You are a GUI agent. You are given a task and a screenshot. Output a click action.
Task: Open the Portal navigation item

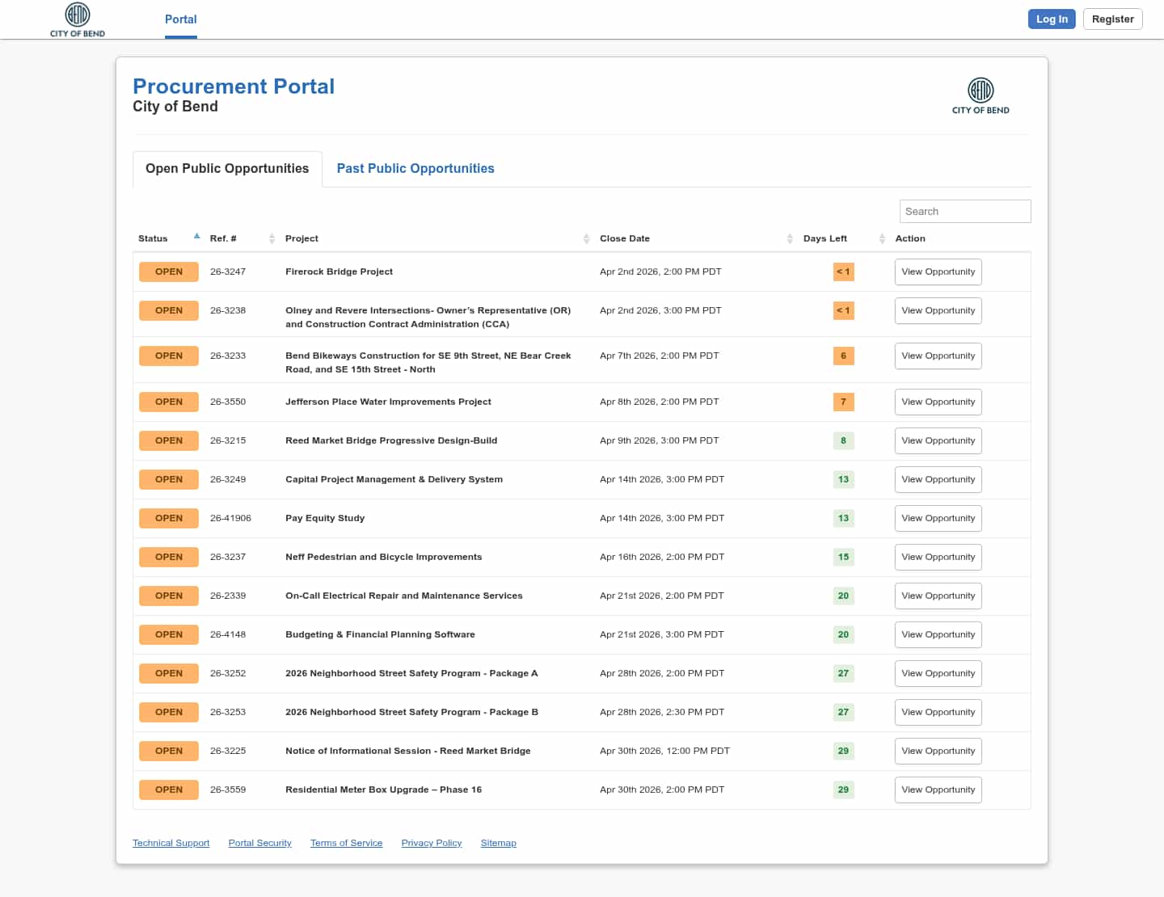point(180,19)
